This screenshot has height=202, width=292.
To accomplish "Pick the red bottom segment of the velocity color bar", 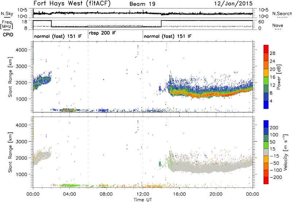I will [266, 180].
